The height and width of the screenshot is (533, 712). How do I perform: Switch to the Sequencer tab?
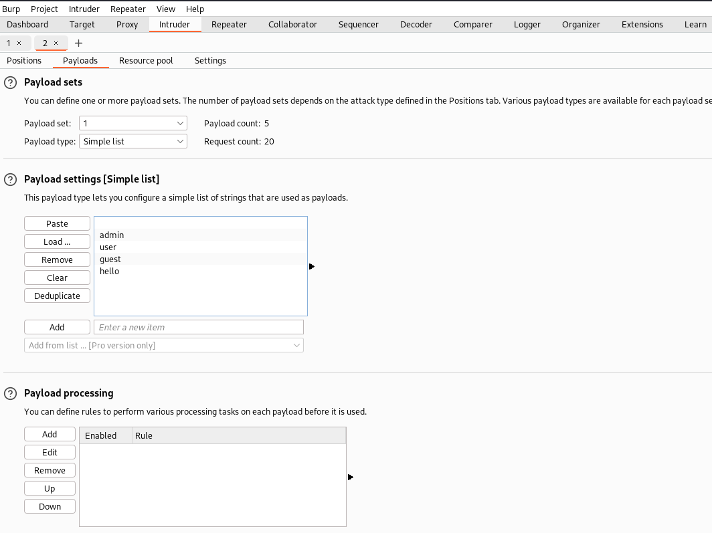coord(358,25)
